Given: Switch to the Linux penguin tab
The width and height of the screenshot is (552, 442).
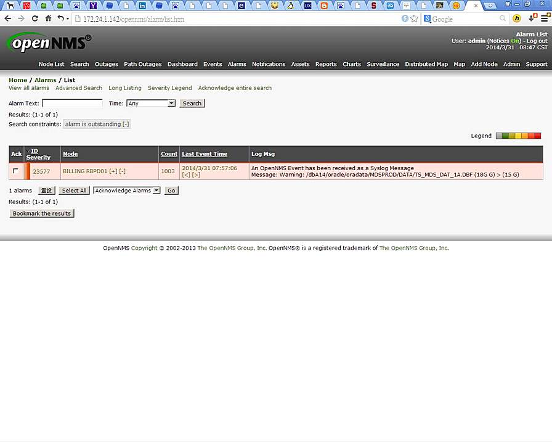Looking at the screenshot, I should [291, 6].
